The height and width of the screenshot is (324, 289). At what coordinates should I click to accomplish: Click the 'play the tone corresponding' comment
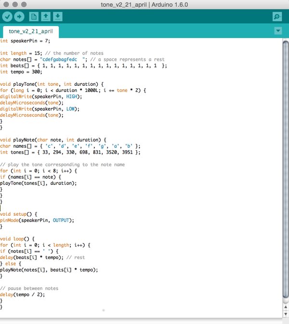point(62,165)
